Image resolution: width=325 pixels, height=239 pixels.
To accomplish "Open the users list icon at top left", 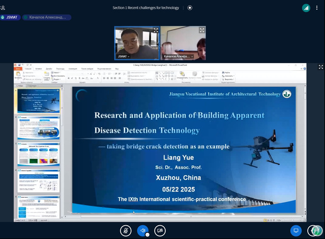I will tap(4, 8).
